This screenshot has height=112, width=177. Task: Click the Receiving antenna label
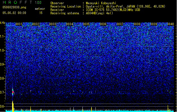pyautogui.click(x=65, y=13)
